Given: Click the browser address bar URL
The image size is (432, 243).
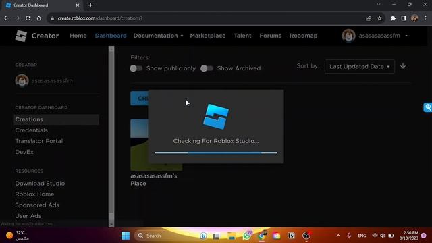Looking at the screenshot, I should coord(101,18).
